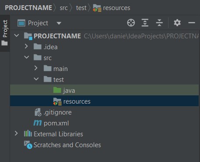The image size is (200, 162).
Task: Click the green java test sources folder icon
Action: (x=57, y=90)
